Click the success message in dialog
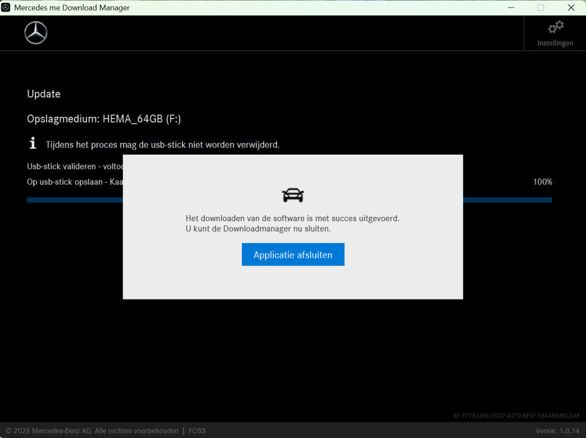This screenshot has height=438, width=586. pyautogui.click(x=293, y=224)
